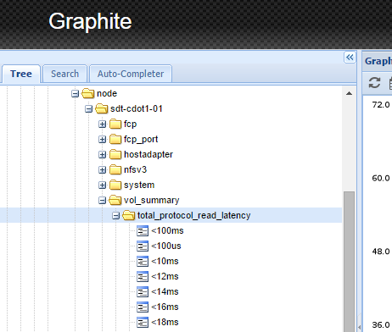Switch to the Tree tab
The width and height of the screenshot is (392, 332).
21,74
